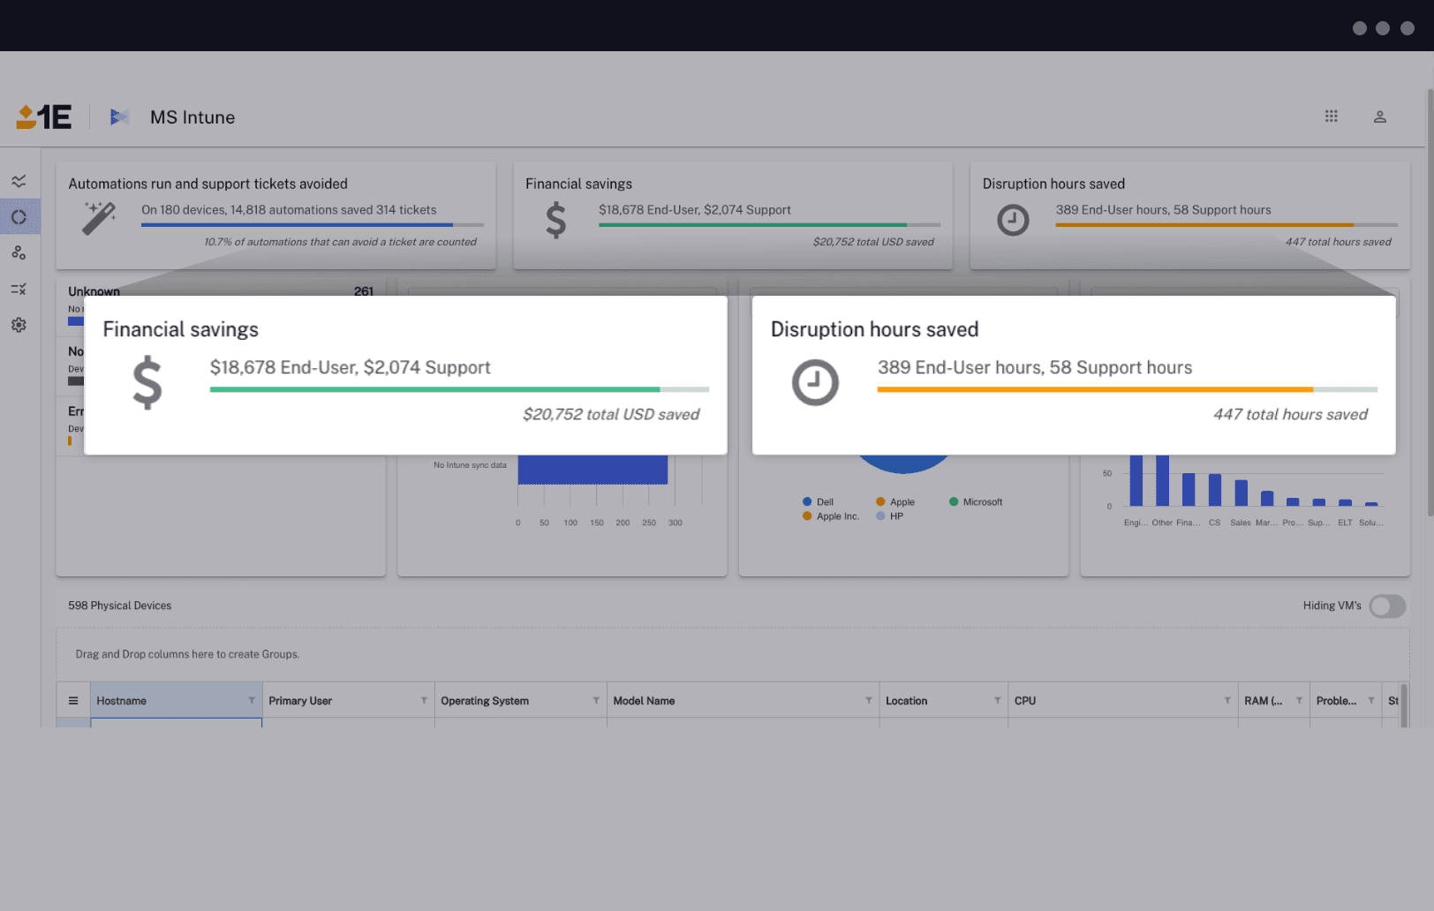Select the circular dashboard icon in the sidebar
The width and height of the screenshot is (1434, 911).
point(19,216)
